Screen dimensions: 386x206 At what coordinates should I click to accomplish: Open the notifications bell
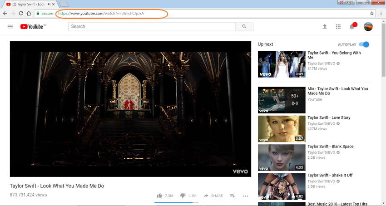(352, 27)
